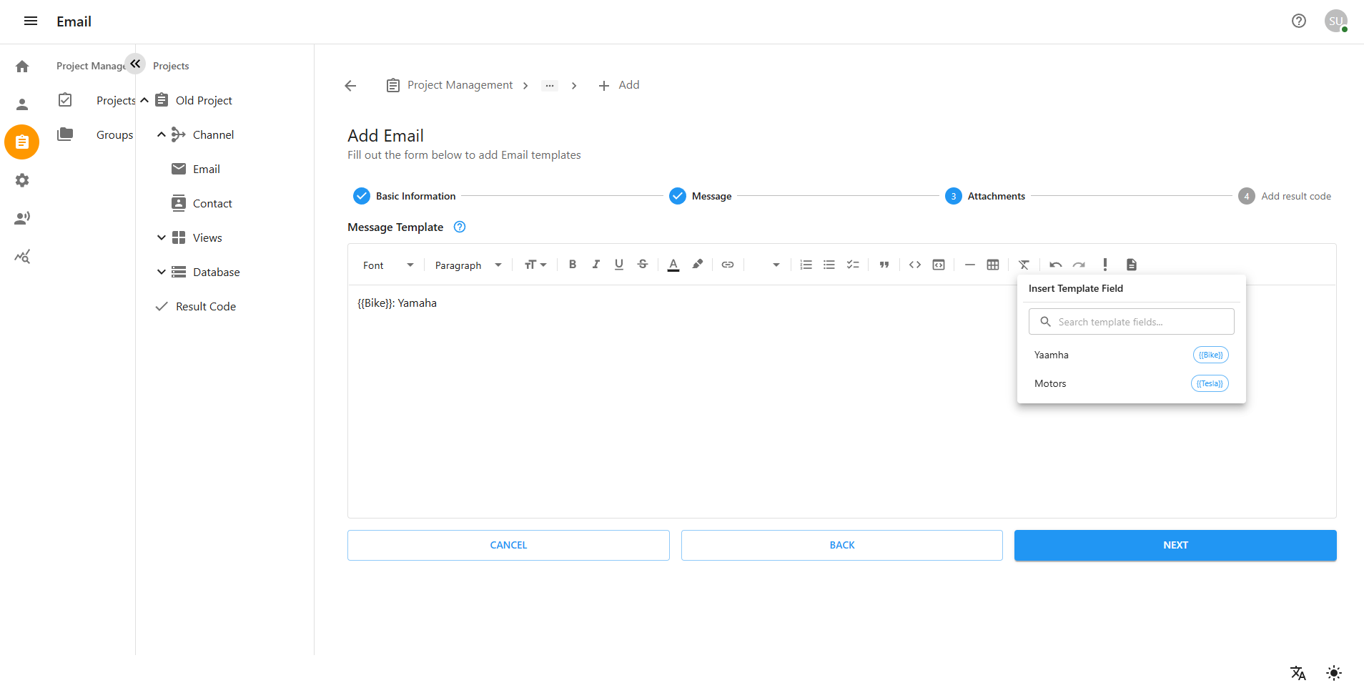1364x688 pixels.
Task: Click the CANCEL button
Action: click(508, 545)
